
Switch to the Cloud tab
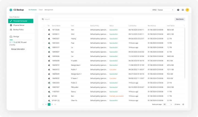tap(41, 10)
